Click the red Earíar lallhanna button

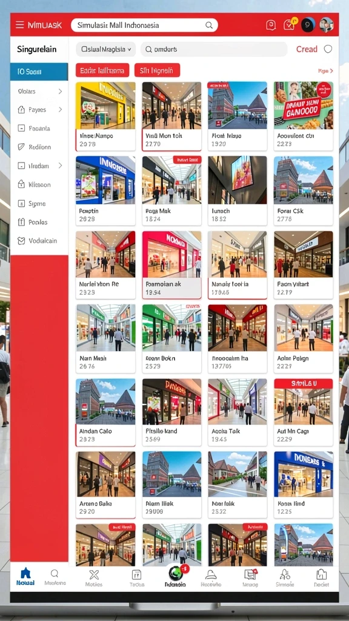pyautogui.click(x=102, y=70)
